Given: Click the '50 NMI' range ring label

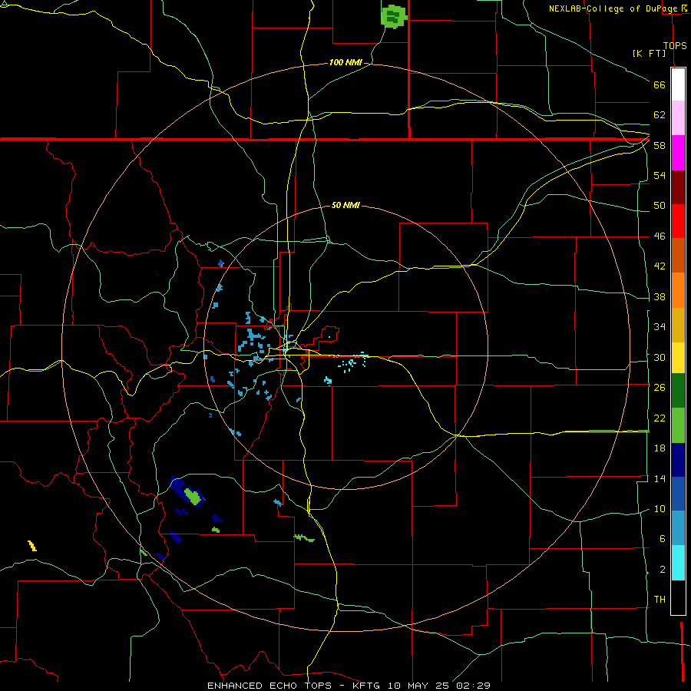Looking at the screenshot, I should (345, 205).
